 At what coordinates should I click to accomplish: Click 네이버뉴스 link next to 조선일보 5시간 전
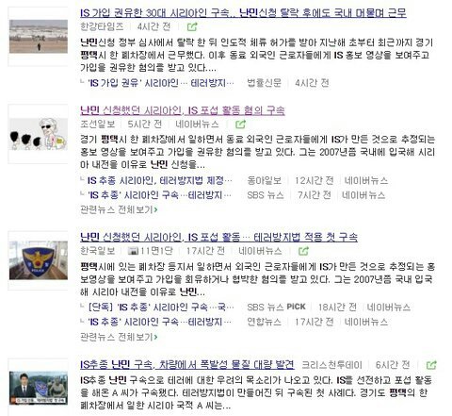click(x=197, y=125)
